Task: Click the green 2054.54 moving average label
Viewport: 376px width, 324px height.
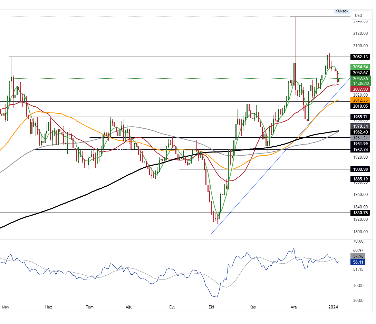Action: tap(360, 67)
